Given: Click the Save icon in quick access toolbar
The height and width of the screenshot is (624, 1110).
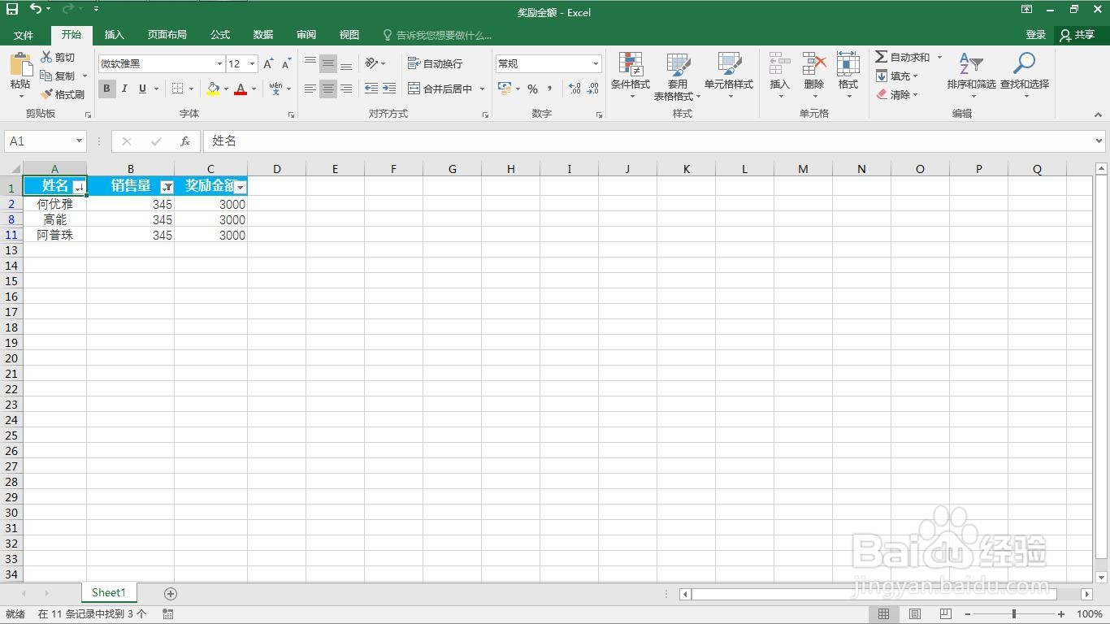Looking at the screenshot, I should tap(12, 9).
